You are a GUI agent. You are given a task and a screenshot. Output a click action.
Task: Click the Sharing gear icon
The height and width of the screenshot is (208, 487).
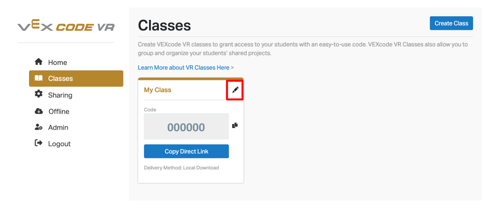[39, 94]
